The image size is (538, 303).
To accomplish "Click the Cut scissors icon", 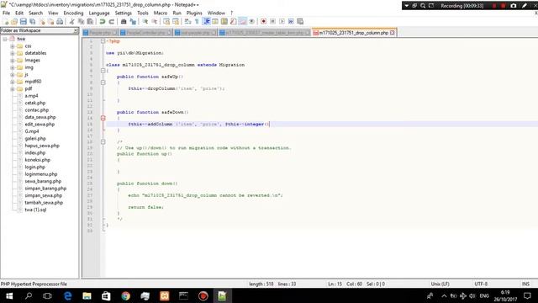I will click(x=72, y=22).
